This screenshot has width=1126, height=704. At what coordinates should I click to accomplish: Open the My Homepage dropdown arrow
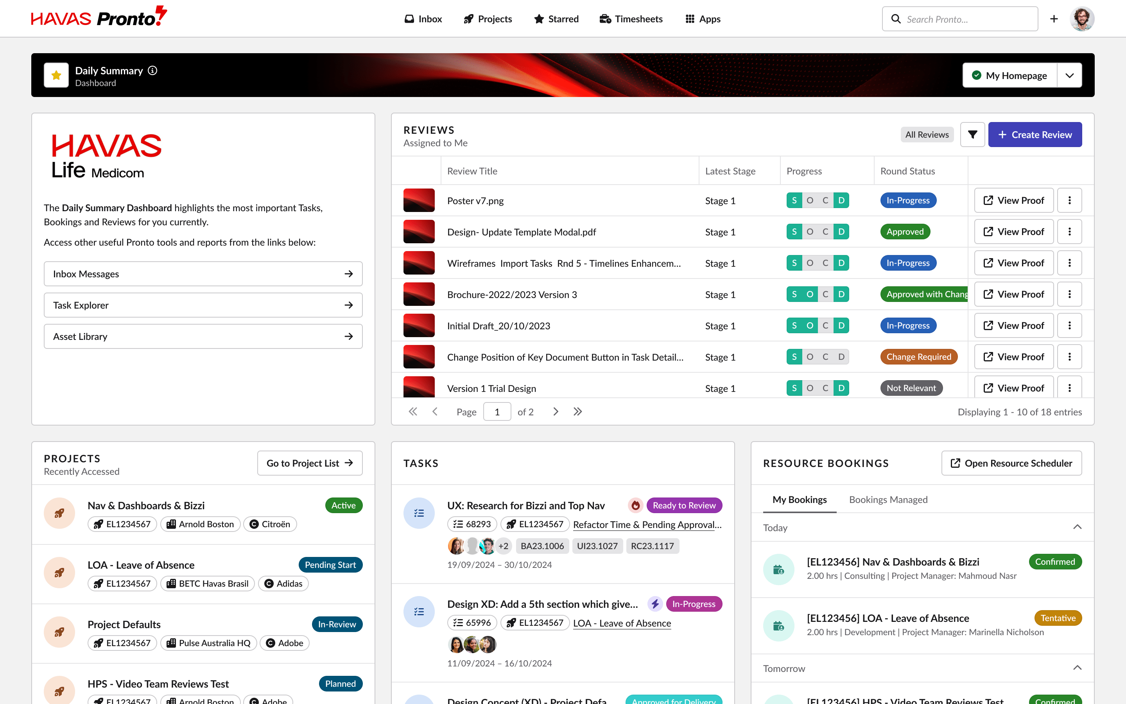[x=1069, y=75]
